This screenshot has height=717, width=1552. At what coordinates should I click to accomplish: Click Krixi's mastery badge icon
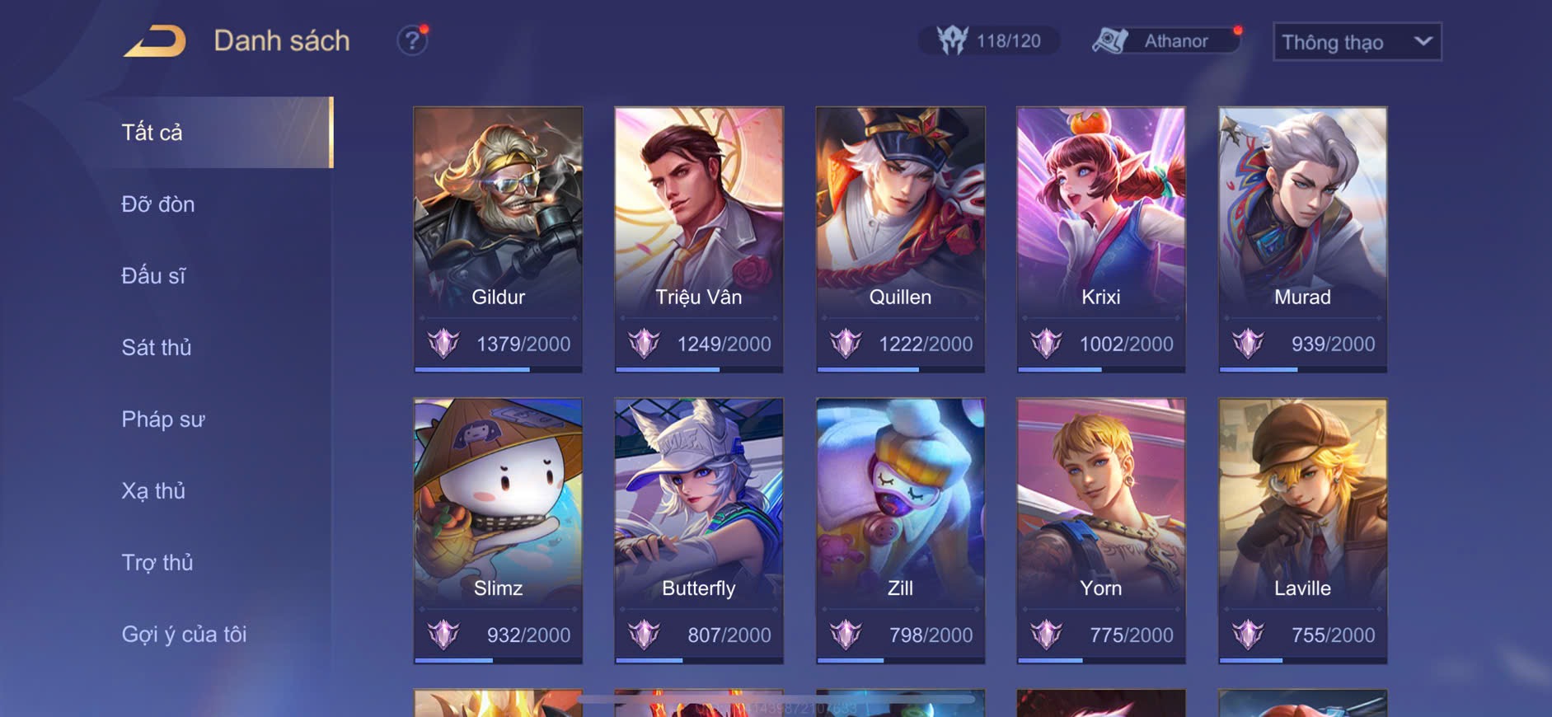[x=1047, y=343]
